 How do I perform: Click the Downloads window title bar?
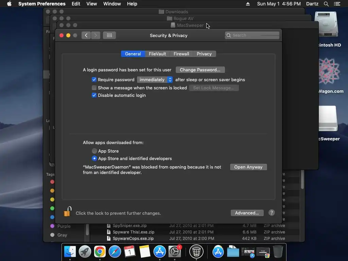tap(174, 12)
